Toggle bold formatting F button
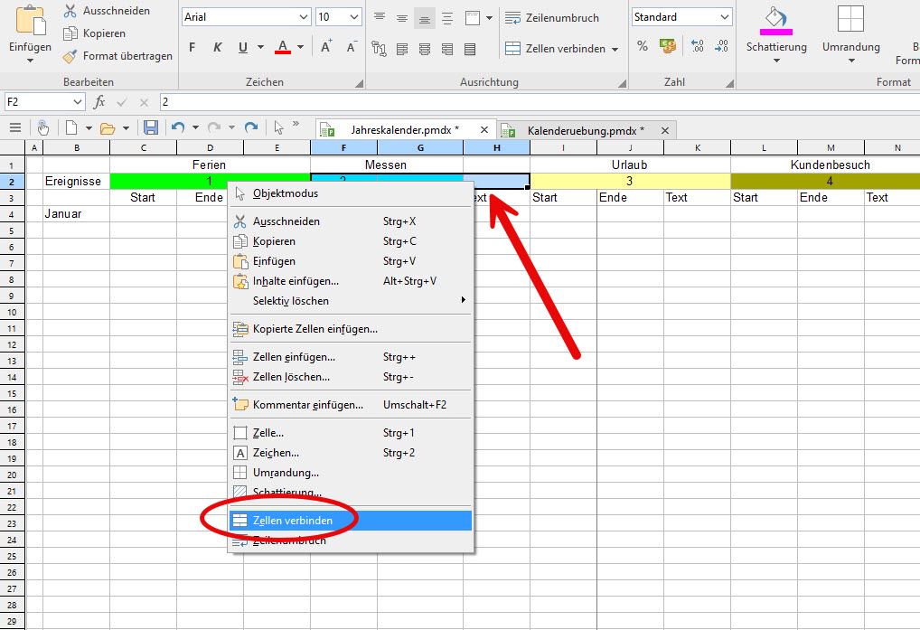Viewport: 920px width, 630px height. point(192,47)
